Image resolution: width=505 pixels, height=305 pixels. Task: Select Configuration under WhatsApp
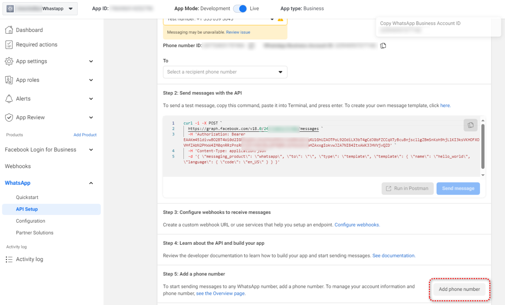31,221
